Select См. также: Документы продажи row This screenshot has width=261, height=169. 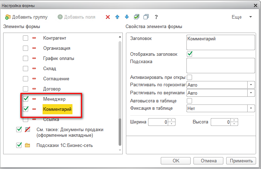coord(70,132)
